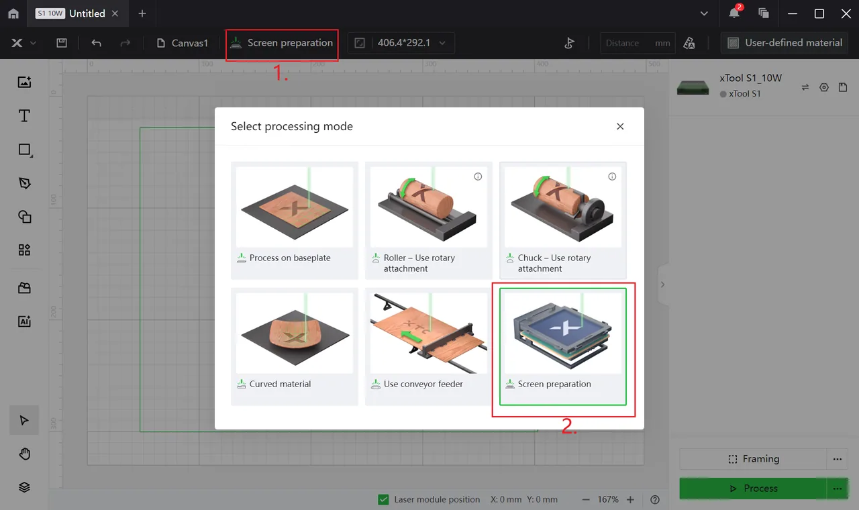Screen dimensions: 859x510
Task: Select the Pen vector tool
Action: click(24, 183)
